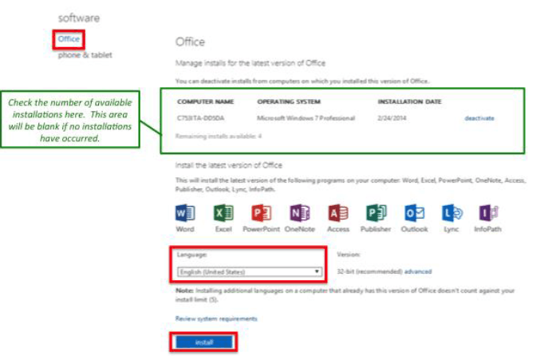Image resolution: width=540 pixels, height=356 pixels.
Task: Click the Office page heading
Action: pyautogui.click(x=190, y=42)
